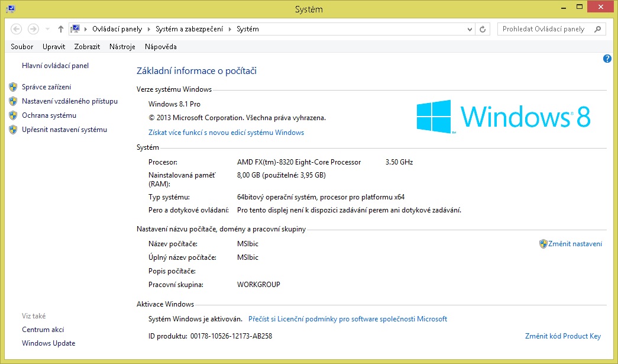
Task: Click the Forward navigation arrow
Action: tap(33, 29)
